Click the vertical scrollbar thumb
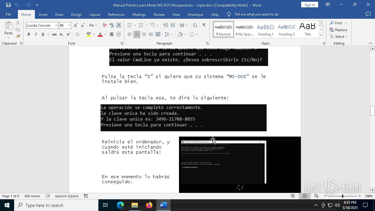 click(372, 110)
